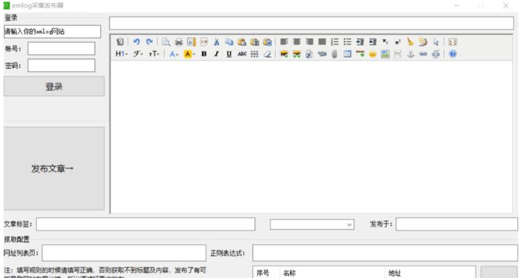Click the 密码 password input field
The image size is (520, 278).
pos(61,65)
